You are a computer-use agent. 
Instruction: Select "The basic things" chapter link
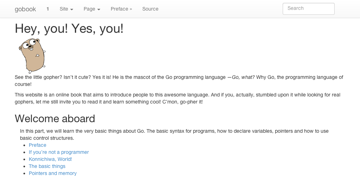47,166
